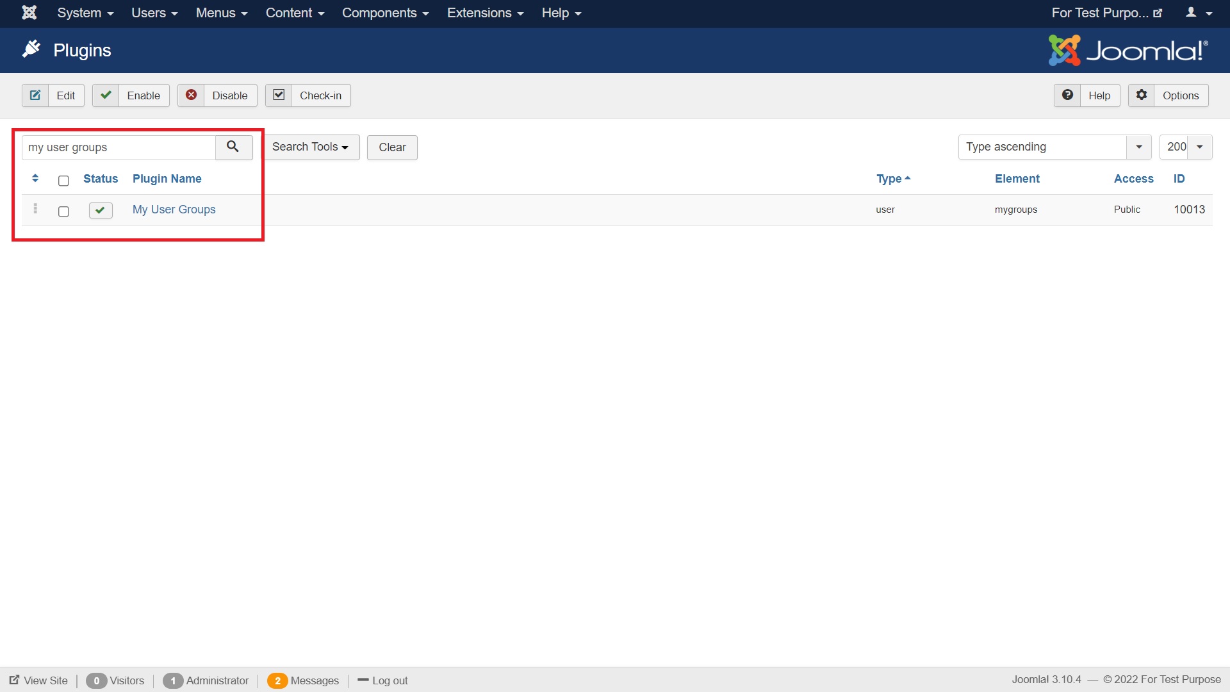Viewport: 1230px width, 692px height.
Task: Check the row checkbox for My User Groups
Action: [x=63, y=211]
